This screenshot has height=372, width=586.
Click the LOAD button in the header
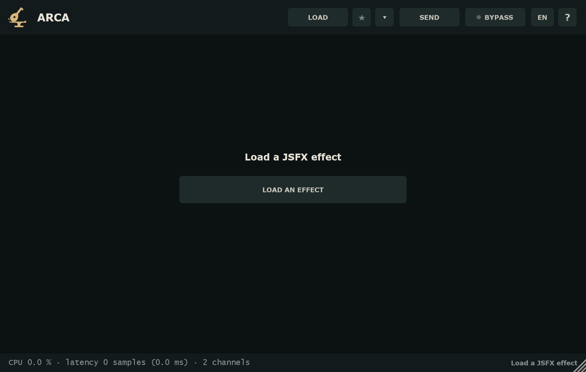point(318,17)
